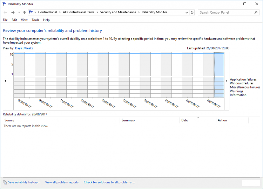Shift chart to later dates with right arrow

[227, 81]
